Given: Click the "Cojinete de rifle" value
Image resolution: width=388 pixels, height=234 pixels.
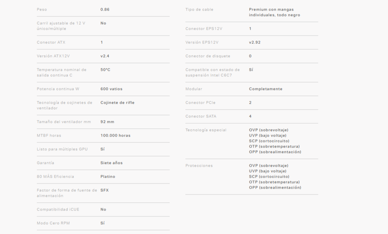Looking at the screenshot, I should click(x=117, y=103).
